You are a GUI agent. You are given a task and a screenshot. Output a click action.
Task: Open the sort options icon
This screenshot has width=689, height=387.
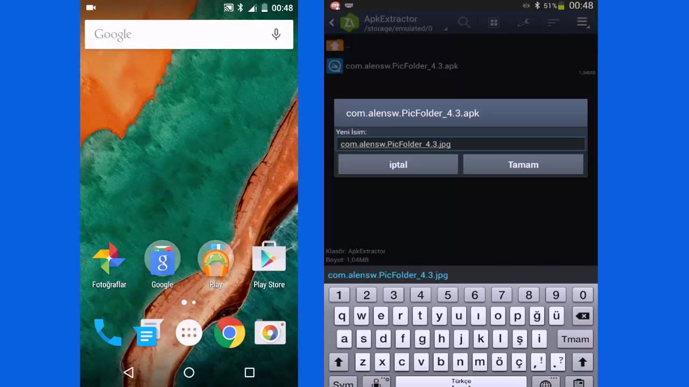(553, 23)
